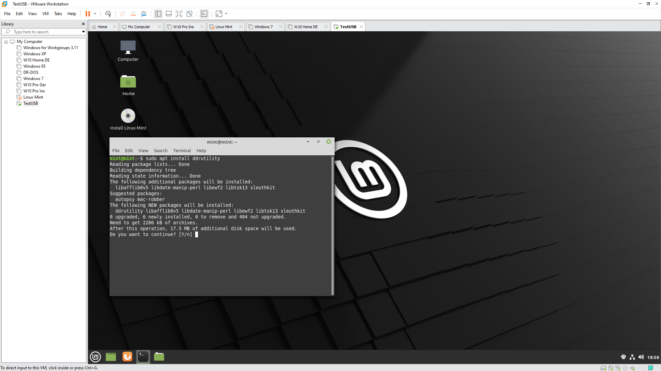Select Windows XP in the library
Screen dimensions: 661x371
(34, 54)
